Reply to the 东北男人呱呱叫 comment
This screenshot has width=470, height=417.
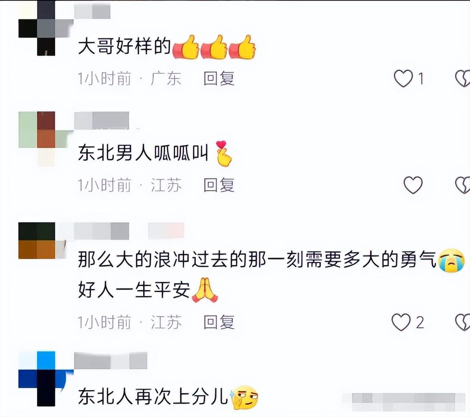tap(219, 185)
